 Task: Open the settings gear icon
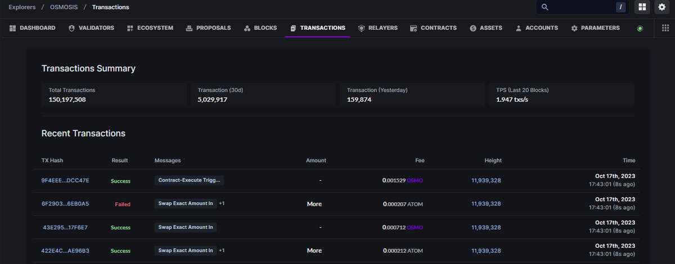pyautogui.click(x=661, y=7)
